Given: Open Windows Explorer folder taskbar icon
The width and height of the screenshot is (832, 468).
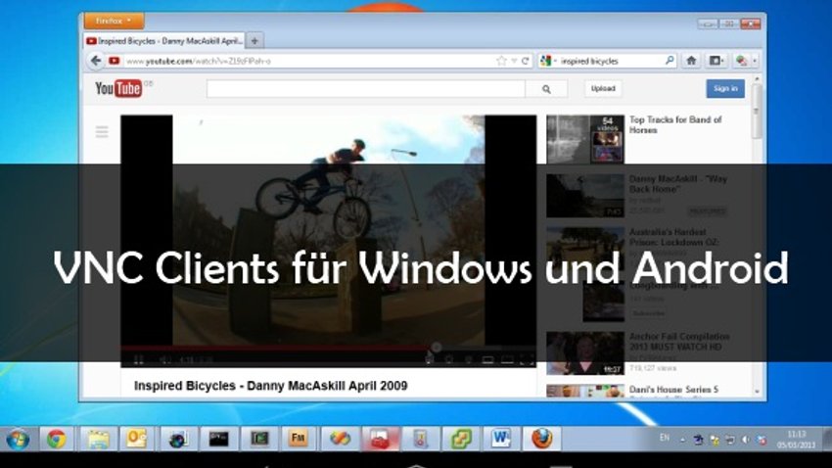Looking at the screenshot, I should point(98,440).
